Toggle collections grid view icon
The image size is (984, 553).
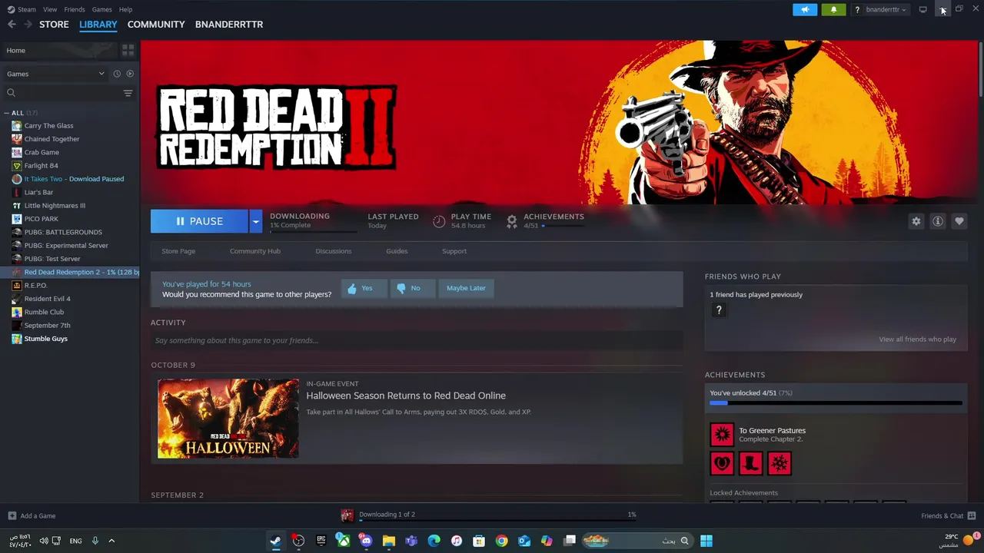pyautogui.click(x=128, y=50)
